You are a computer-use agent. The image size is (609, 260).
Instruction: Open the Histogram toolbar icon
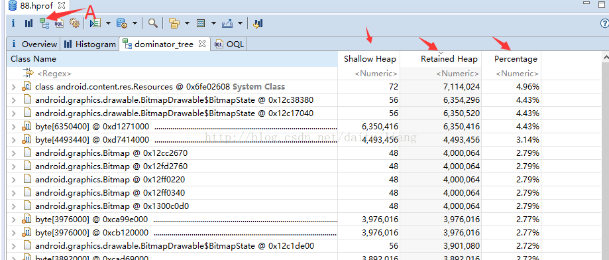28,24
